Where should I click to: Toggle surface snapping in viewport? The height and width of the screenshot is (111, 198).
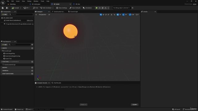pyautogui.click(x=114, y=15)
